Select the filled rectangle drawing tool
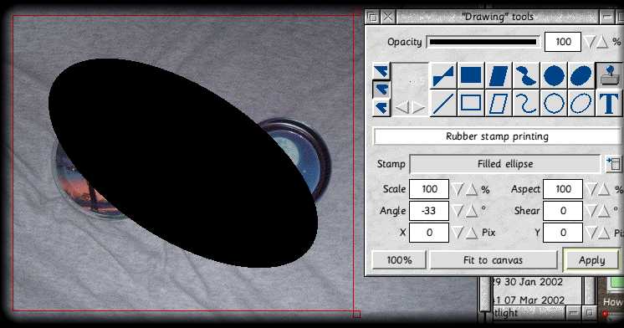 [471, 75]
